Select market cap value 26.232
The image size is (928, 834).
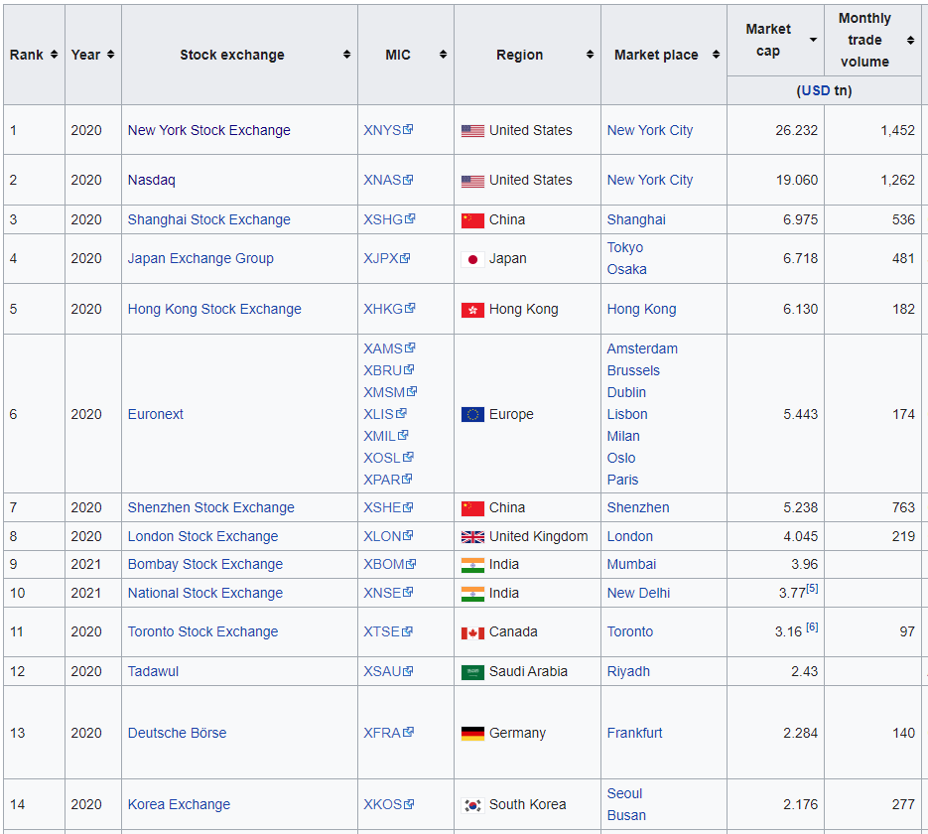click(x=797, y=130)
